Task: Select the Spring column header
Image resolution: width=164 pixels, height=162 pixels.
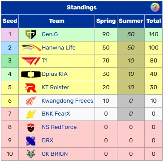Action: click(106, 21)
